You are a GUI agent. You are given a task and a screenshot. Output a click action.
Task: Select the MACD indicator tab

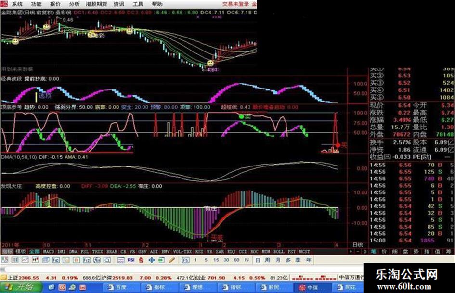(49, 252)
